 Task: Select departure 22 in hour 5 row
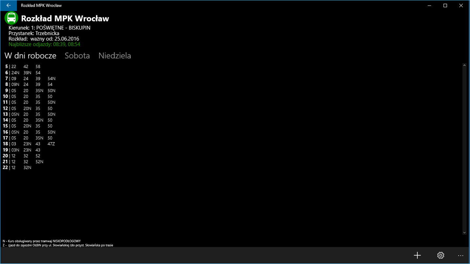click(14, 66)
